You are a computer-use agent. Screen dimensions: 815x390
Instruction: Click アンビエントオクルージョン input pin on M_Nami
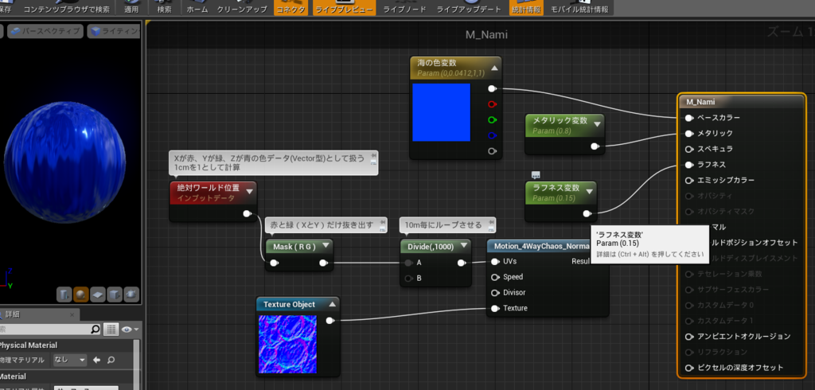tap(689, 337)
